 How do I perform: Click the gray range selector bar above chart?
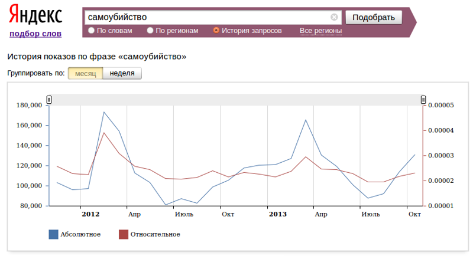tap(237, 99)
